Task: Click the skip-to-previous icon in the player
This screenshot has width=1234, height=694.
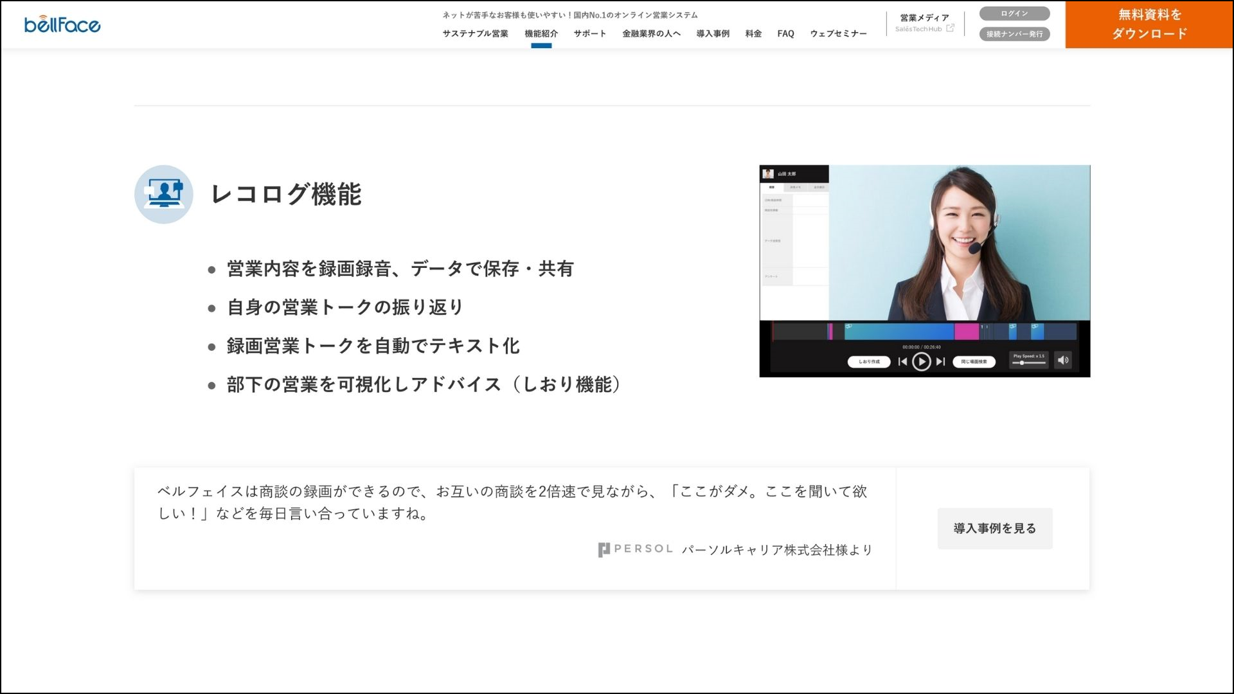Action: click(x=902, y=361)
